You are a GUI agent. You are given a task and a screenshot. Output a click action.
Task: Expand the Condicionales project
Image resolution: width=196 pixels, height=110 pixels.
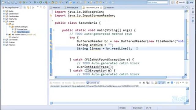point(4,16)
